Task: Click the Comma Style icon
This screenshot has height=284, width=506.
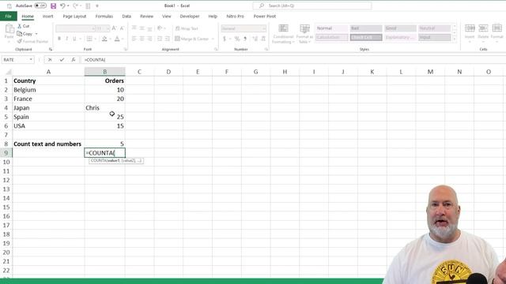Action: point(245,39)
